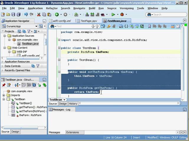Open the Debug button dropdown arrow
The width and height of the screenshot is (189, 141).
pos(126,14)
